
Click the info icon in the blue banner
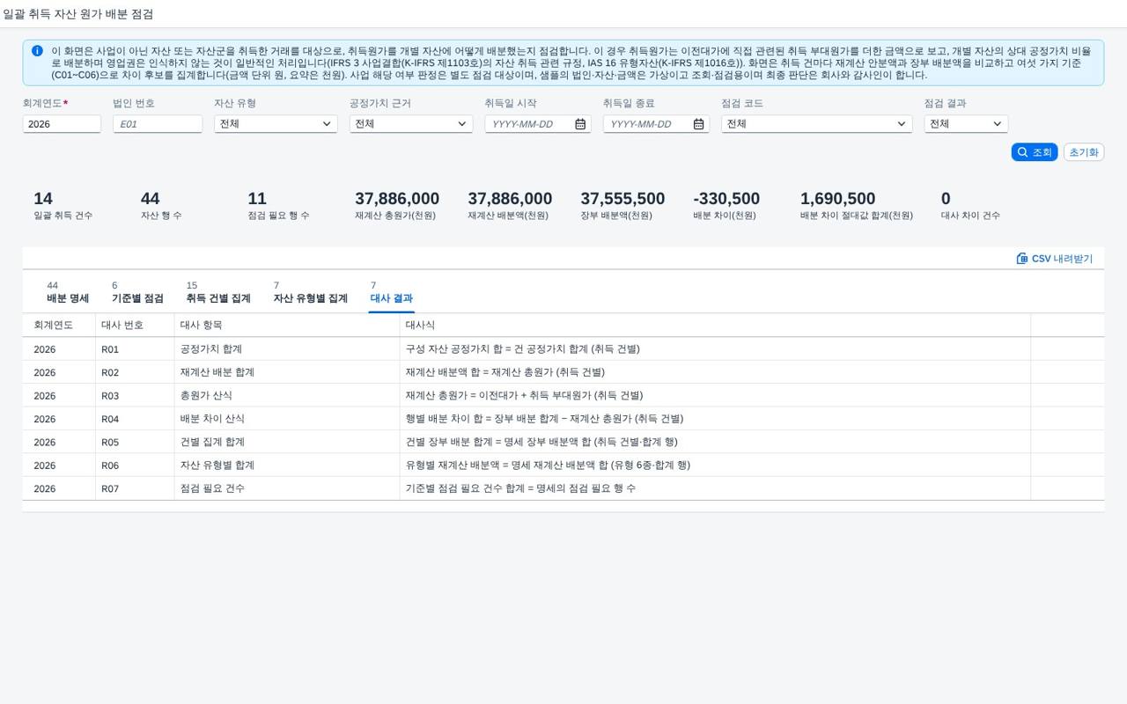pos(37,51)
